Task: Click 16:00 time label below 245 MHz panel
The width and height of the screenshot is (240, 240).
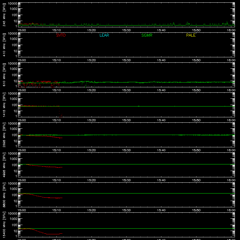Action: tap(231, 30)
